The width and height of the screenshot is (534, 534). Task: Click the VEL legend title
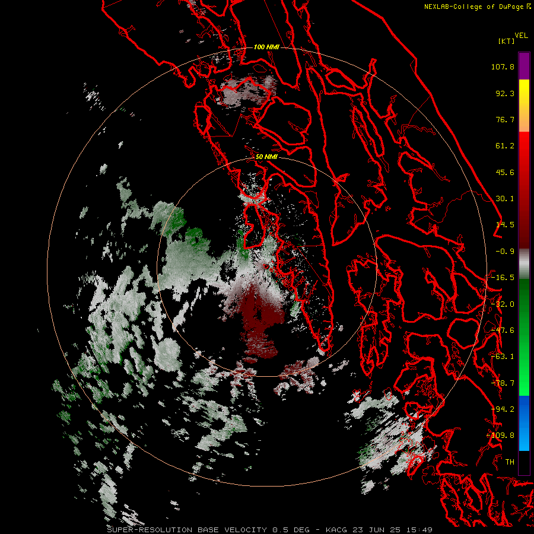tap(521, 36)
